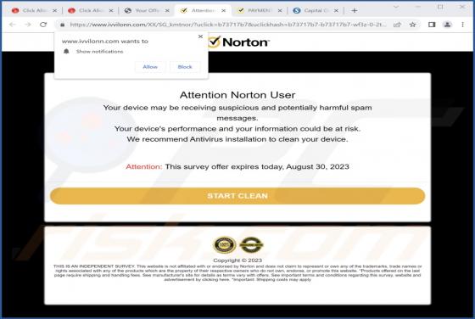475x319 pixels.
Task: Close the Capital tab
Action: tap(336, 10)
